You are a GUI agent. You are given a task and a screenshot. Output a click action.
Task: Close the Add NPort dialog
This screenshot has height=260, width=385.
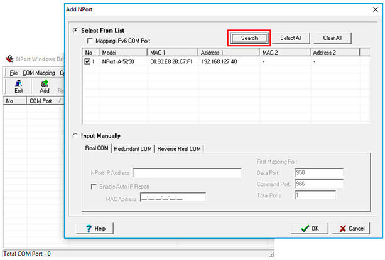pos(376,9)
